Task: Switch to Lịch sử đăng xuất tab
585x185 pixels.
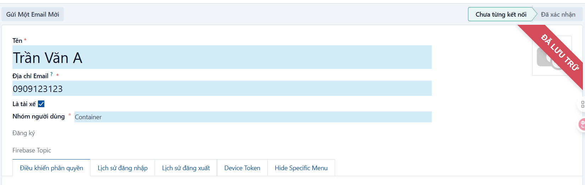Action: pyautogui.click(x=186, y=168)
